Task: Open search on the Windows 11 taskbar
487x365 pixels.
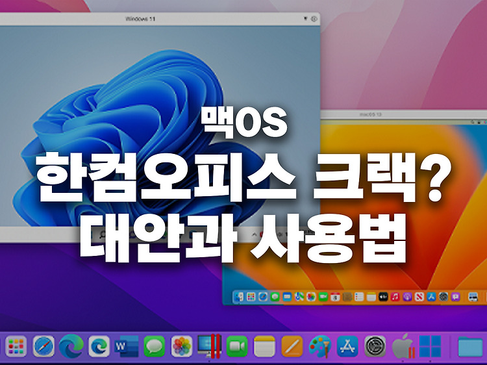Action: [x=103, y=234]
